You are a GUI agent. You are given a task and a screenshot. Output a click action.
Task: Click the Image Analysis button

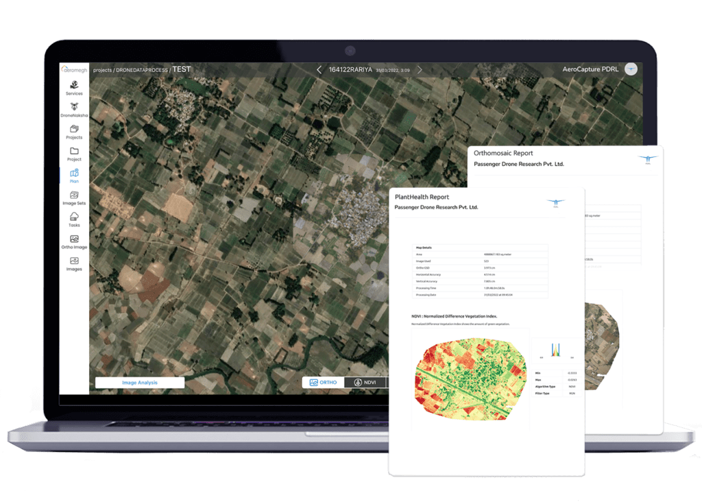[140, 383]
